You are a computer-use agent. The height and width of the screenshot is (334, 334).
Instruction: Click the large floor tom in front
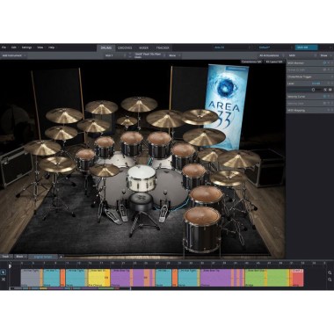(x=202, y=229)
